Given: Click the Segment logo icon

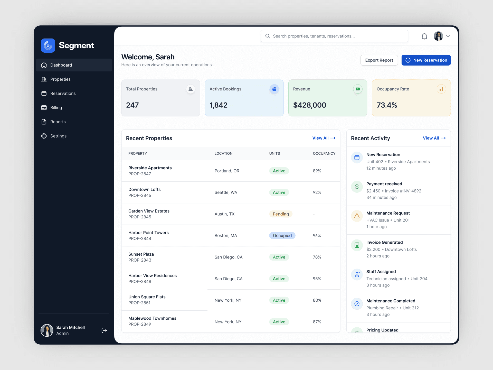Looking at the screenshot, I should pyautogui.click(x=48, y=45).
